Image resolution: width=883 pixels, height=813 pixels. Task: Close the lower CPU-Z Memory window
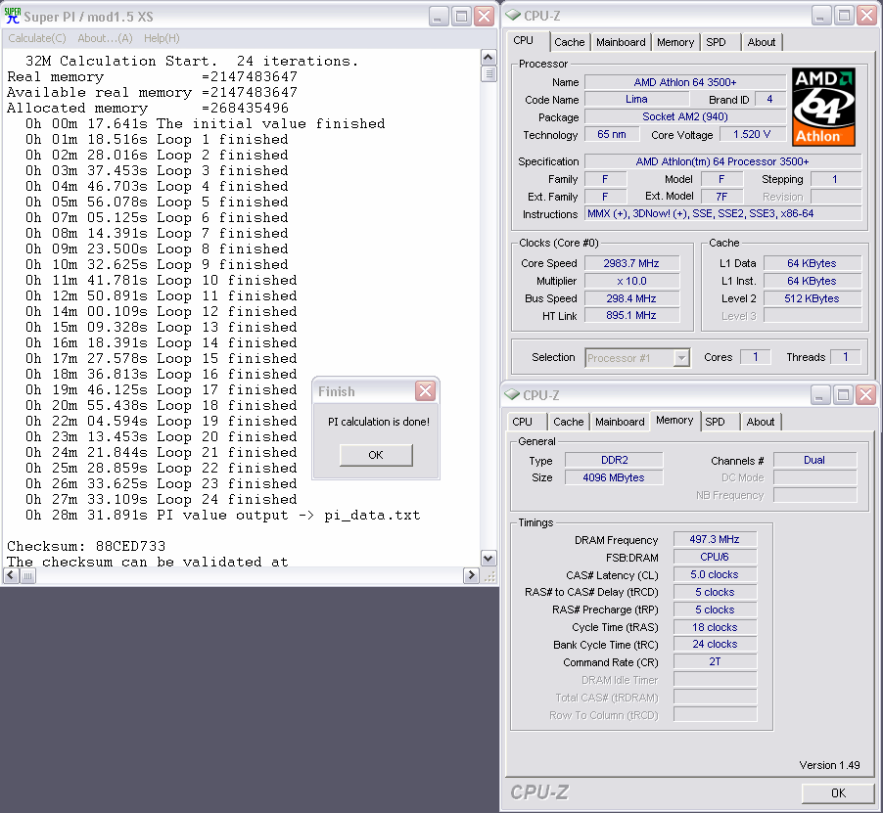click(x=865, y=395)
